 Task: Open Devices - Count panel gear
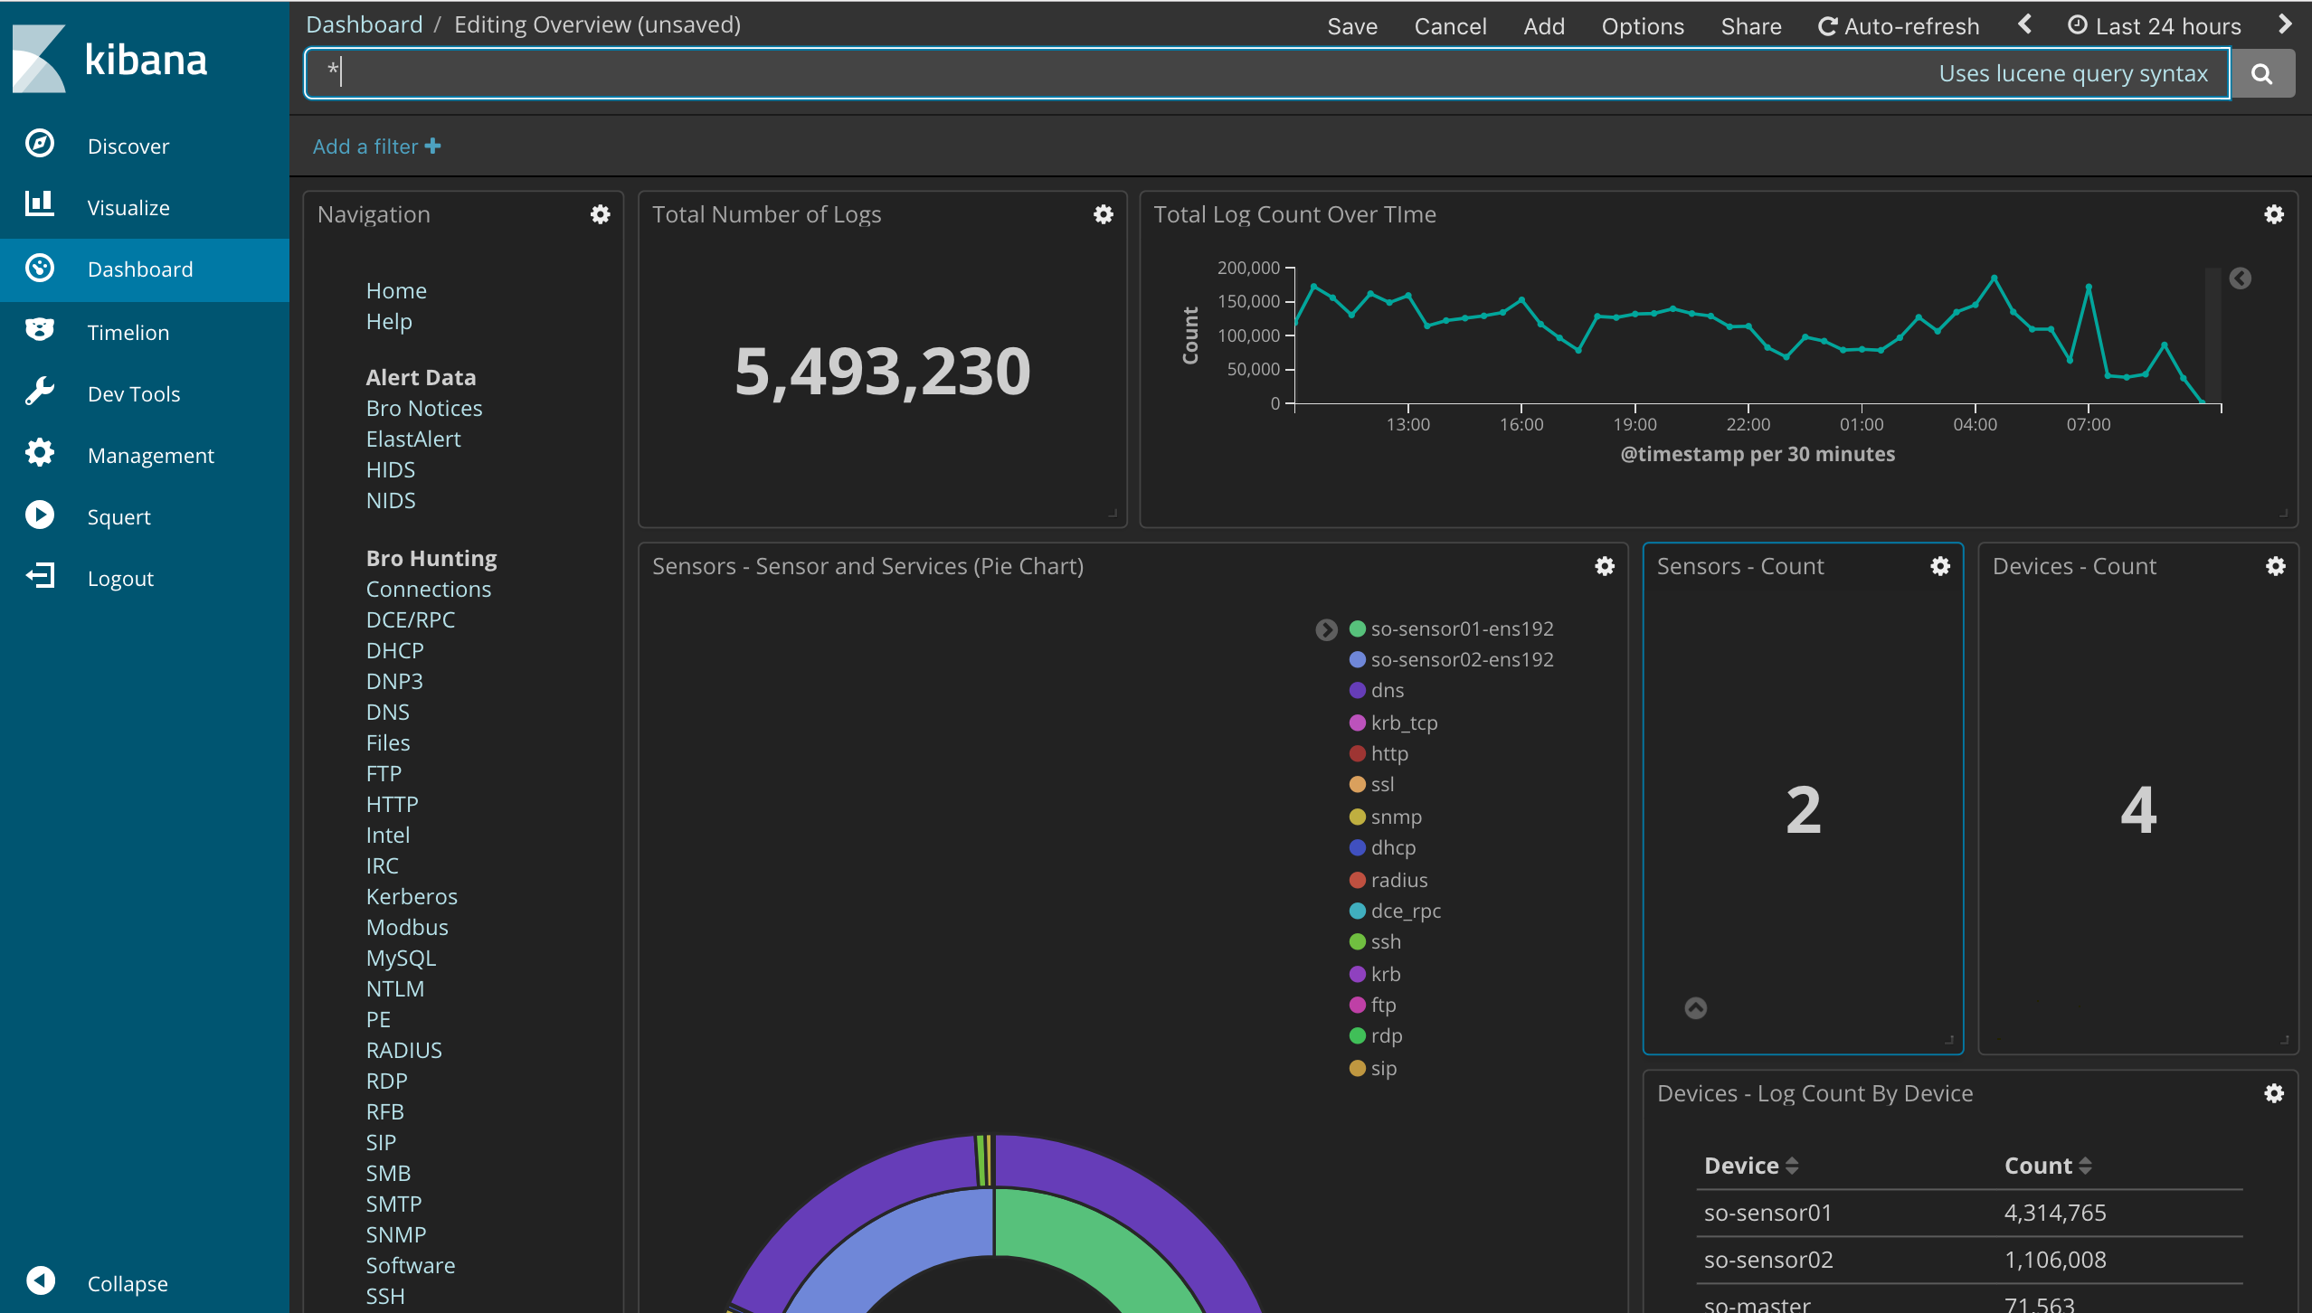2276,566
